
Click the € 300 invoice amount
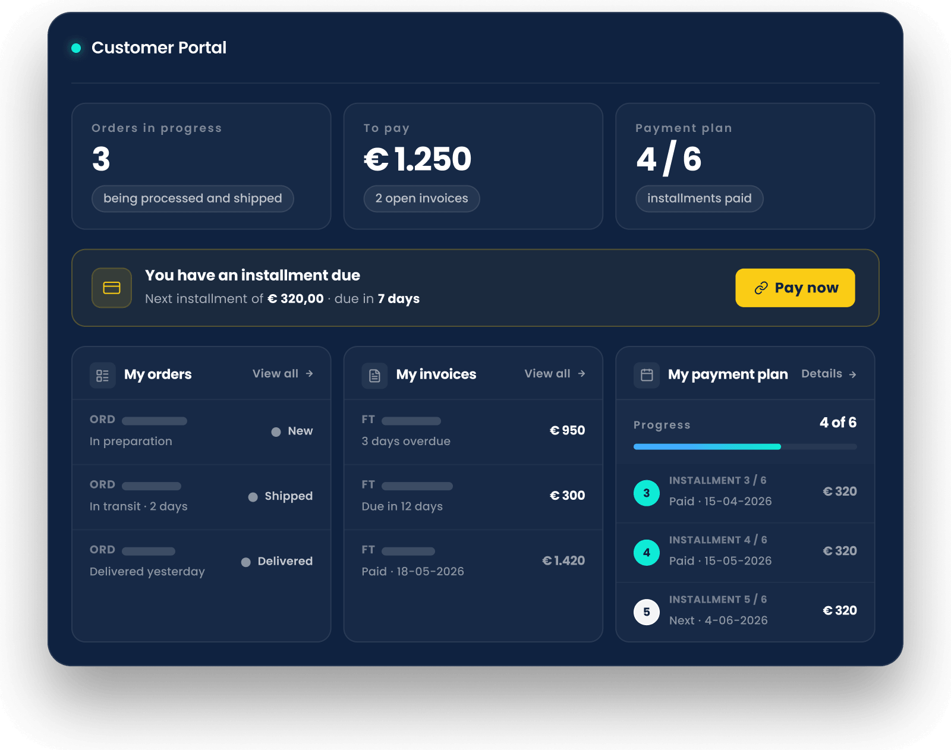click(567, 496)
